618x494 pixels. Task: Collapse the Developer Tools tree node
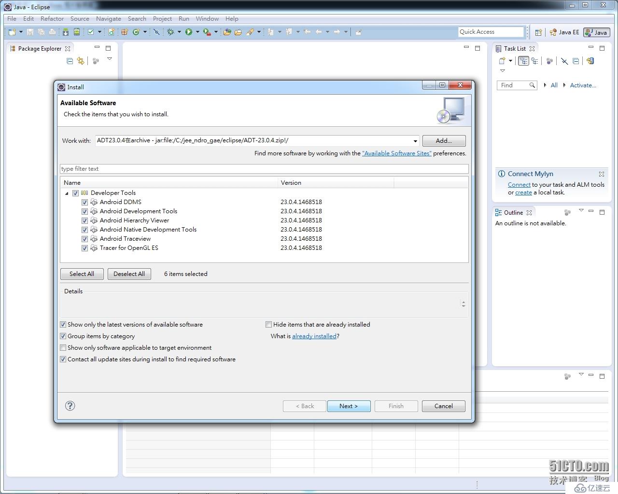click(67, 193)
